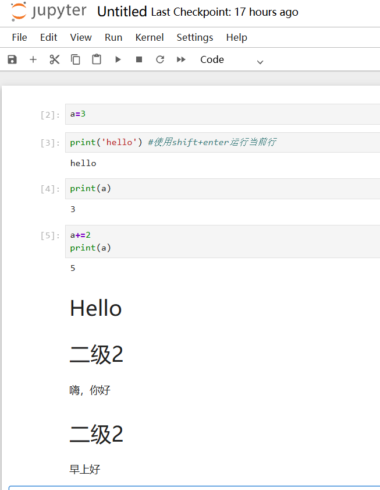
Task: Click the [3]: execution prompt
Action: pyautogui.click(x=50, y=143)
